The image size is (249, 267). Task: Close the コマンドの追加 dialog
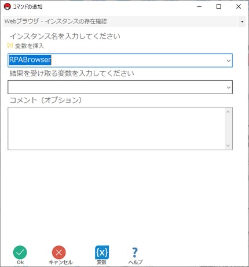(x=239, y=6)
